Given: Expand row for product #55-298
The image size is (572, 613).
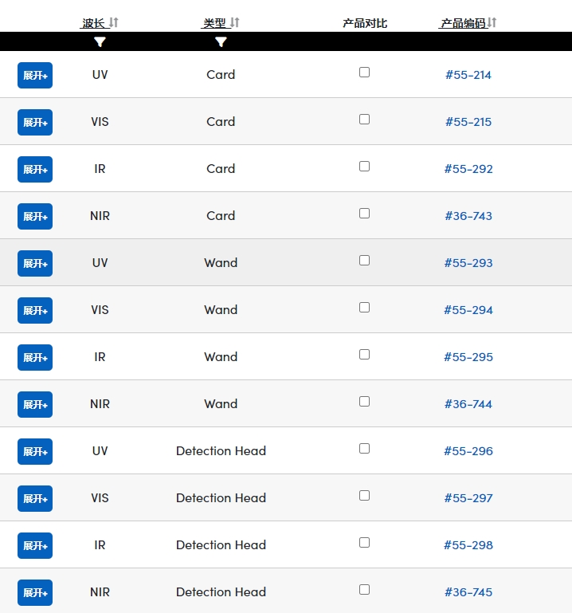Looking at the screenshot, I should click(35, 545).
